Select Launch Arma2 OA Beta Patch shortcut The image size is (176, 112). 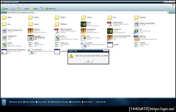point(119,38)
